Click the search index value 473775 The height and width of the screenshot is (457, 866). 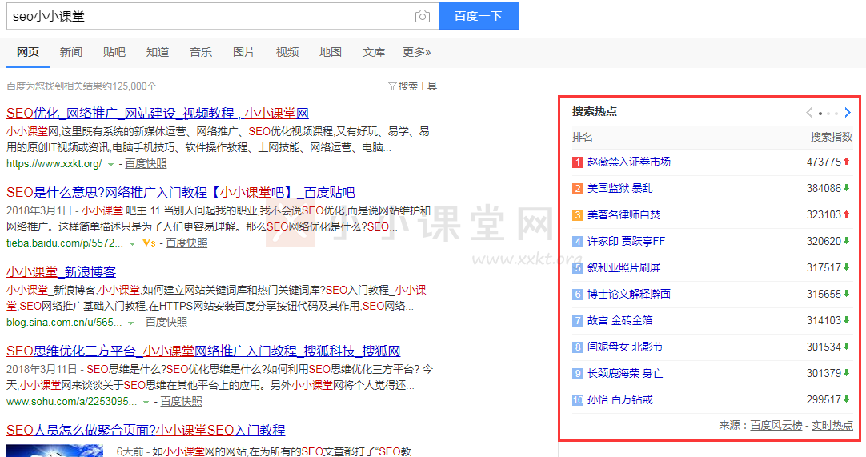(824, 162)
